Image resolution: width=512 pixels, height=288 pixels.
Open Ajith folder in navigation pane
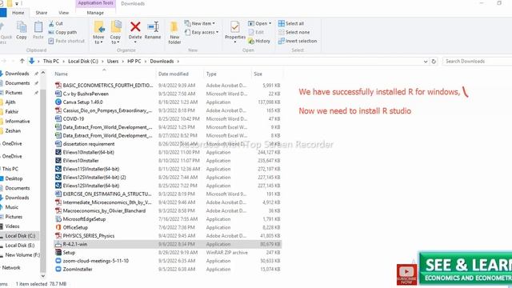pyautogui.click(x=10, y=102)
